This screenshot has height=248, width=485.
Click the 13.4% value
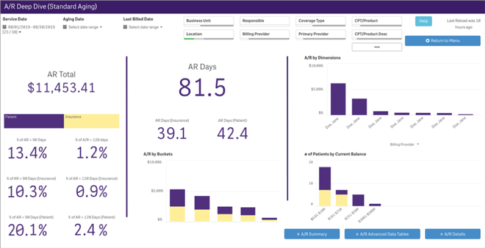(x=27, y=153)
